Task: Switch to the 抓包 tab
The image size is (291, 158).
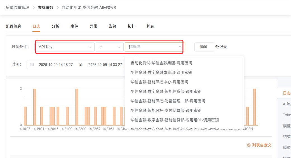Action: point(151,26)
